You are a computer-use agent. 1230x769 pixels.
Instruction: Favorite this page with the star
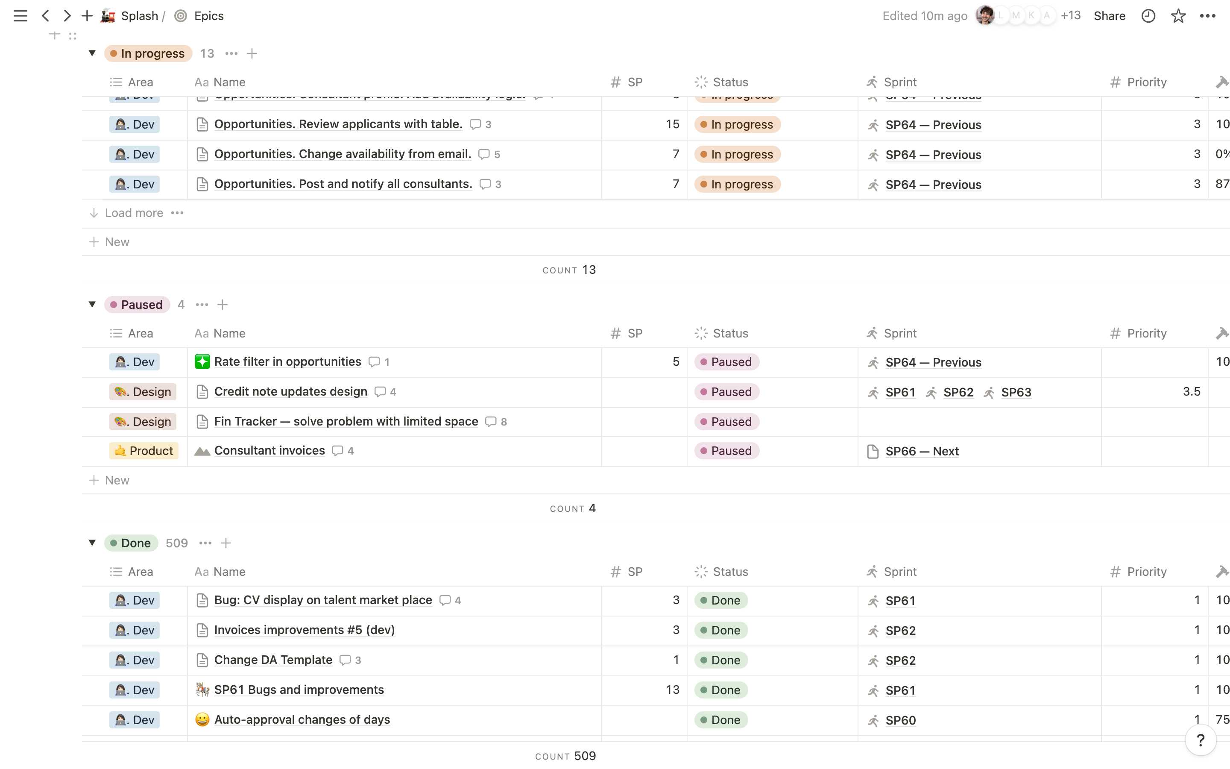[1177, 16]
